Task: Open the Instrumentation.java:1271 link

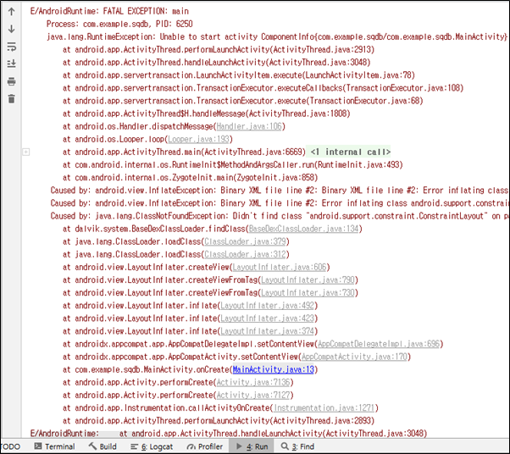Action: tap(324, 407)
